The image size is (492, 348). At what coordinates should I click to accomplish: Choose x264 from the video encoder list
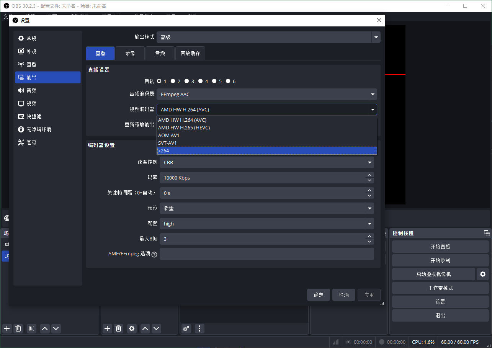tap(266, 150)
